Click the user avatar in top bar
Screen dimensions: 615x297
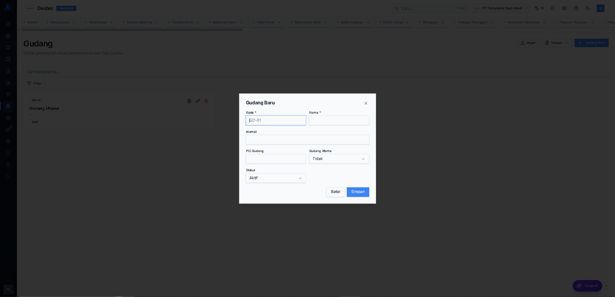click(601, 8)
